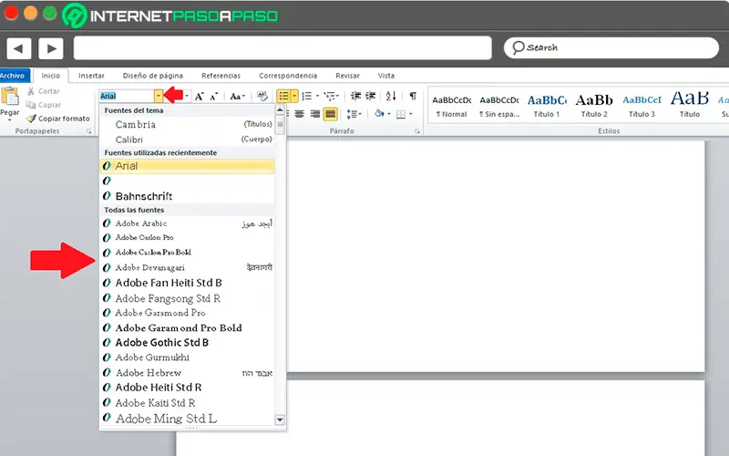729x456 pixels.
Task: Select Adobe Devanagari font
Action: (x=188, y=267)
